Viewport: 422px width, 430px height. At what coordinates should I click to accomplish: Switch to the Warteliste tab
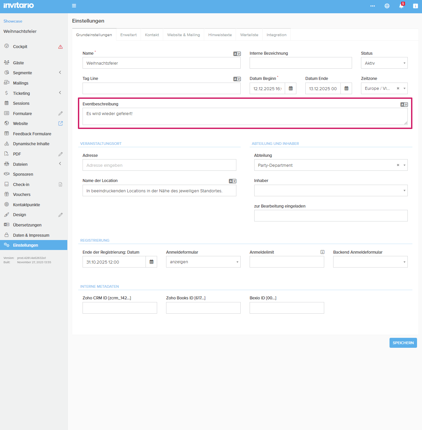(x=249, y=35)
